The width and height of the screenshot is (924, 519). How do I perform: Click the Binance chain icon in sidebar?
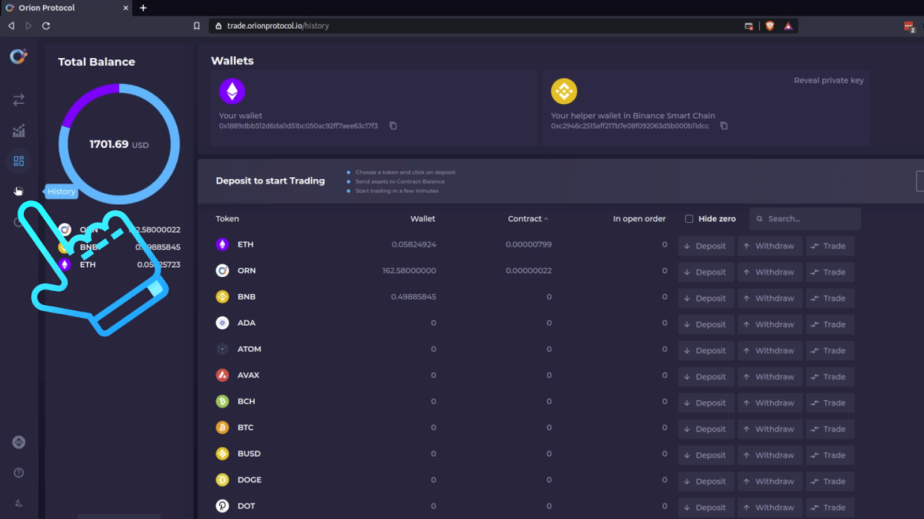[x=18, y=442]
